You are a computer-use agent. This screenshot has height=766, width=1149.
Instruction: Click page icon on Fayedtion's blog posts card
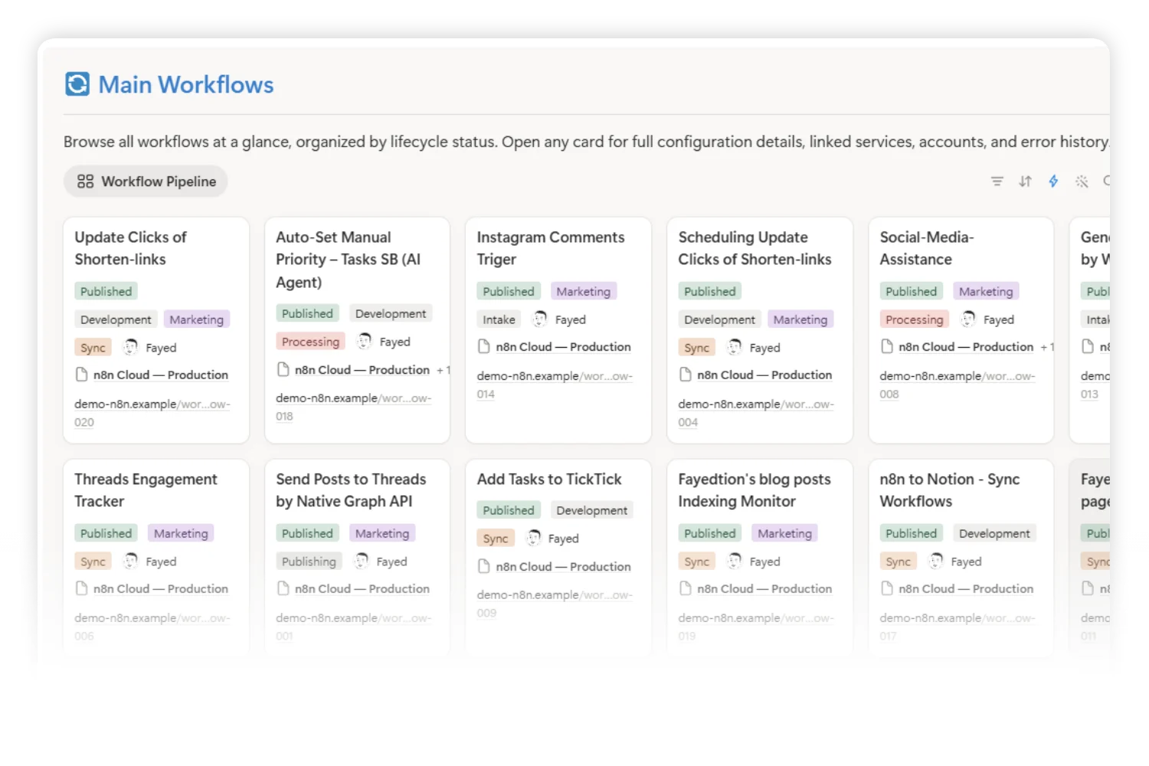pos(686,589)
